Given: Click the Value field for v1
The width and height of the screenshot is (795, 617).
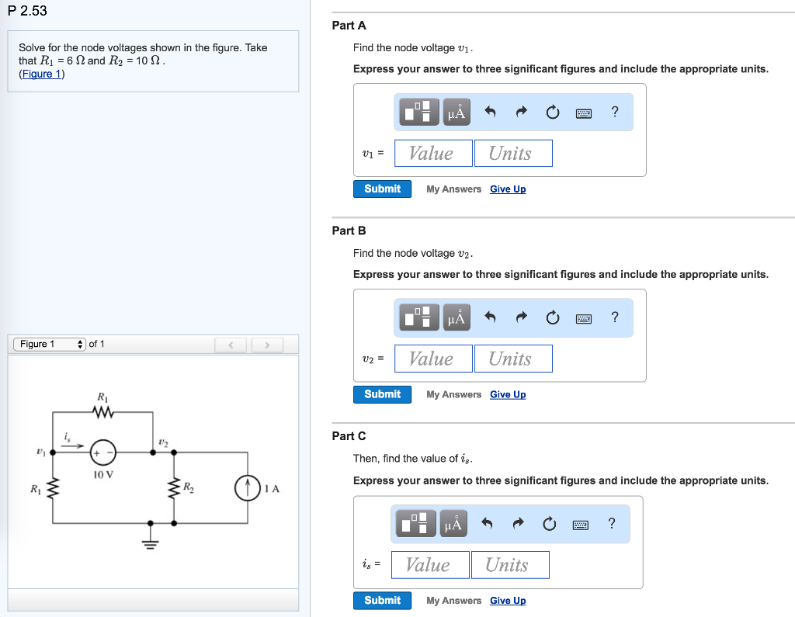Looking at the screenshot, I should 433,153.
